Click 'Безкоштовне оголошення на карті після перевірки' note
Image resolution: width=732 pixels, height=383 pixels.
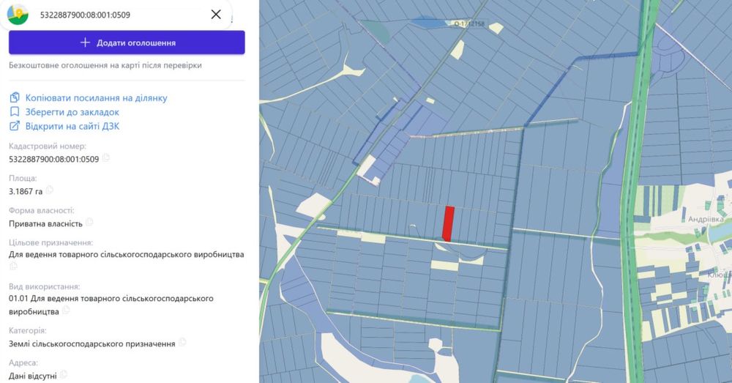105,65
